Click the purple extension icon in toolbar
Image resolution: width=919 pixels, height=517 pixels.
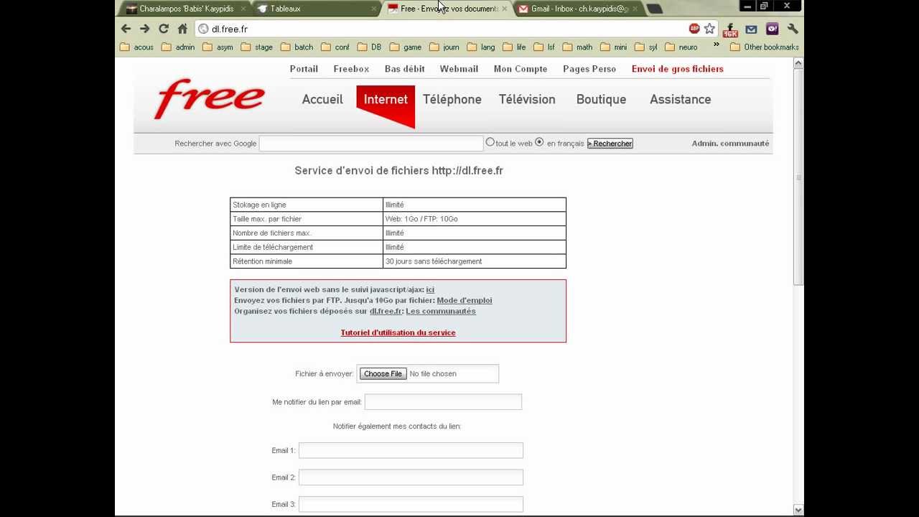tap(772, 29)
